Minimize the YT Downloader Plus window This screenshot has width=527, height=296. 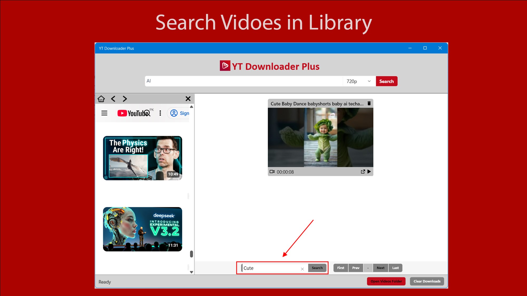click(410, 48)
